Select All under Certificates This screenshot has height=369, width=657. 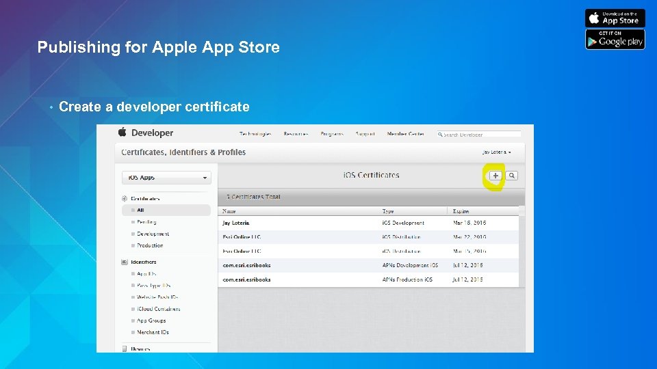(166, 210)
